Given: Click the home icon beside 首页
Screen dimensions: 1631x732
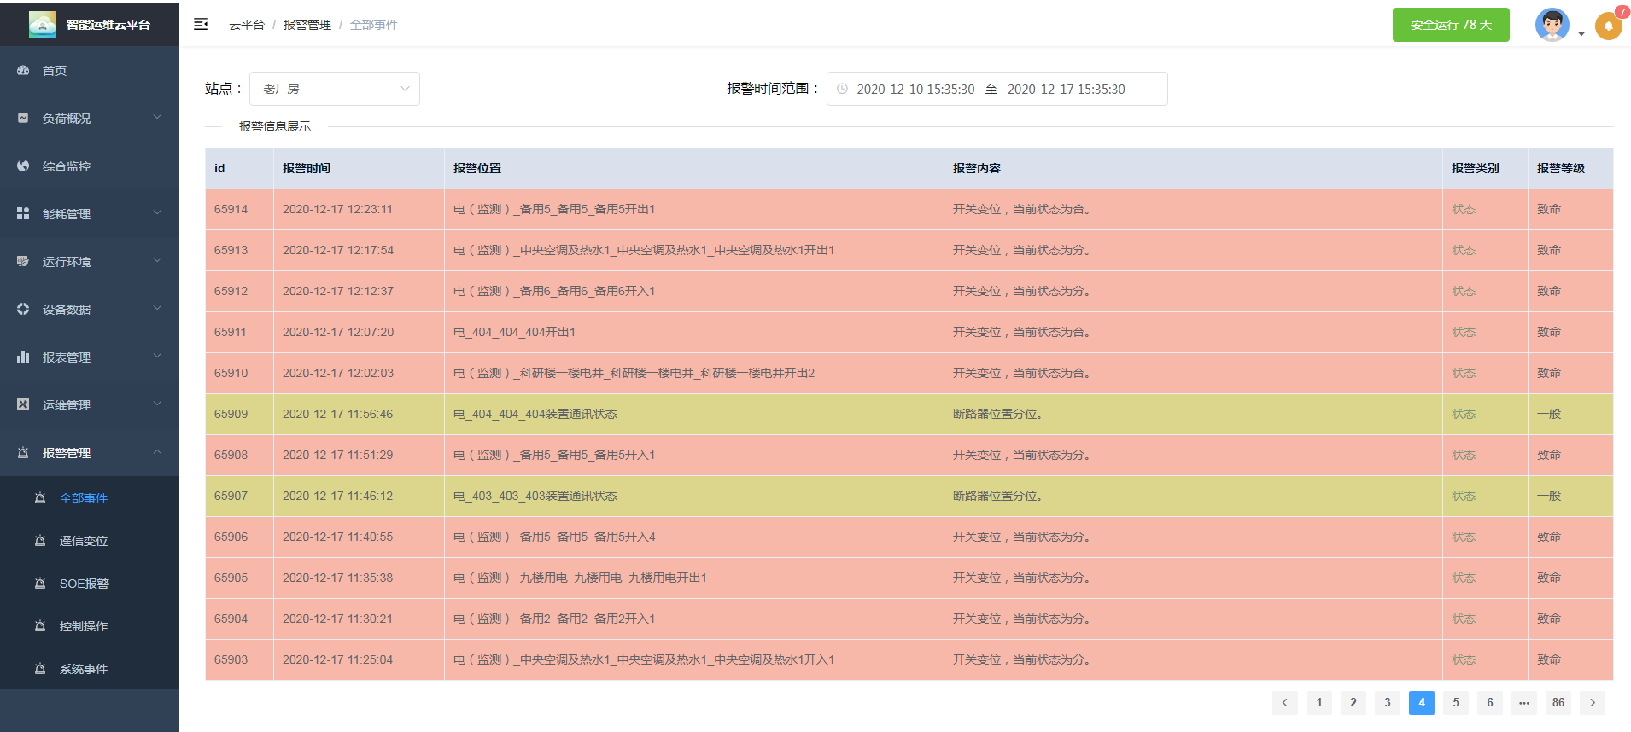Looking at the screenshot, I should 23,71.
